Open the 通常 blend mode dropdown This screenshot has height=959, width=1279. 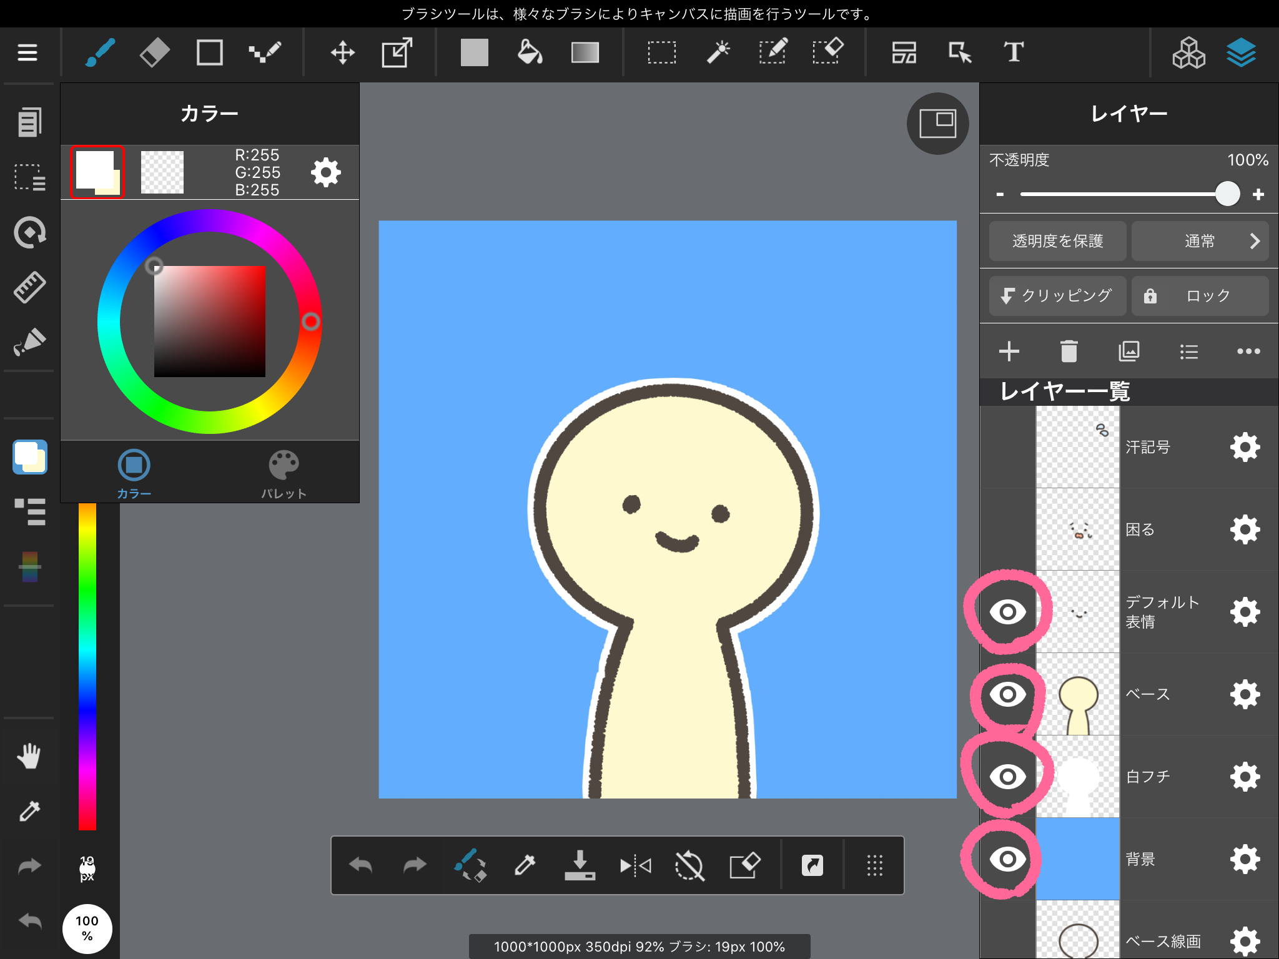click(x=1200, y=241)
